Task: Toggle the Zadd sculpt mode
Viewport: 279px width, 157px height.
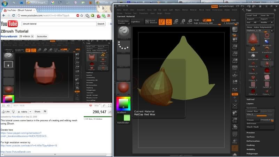Action: (x=225, y=20)
